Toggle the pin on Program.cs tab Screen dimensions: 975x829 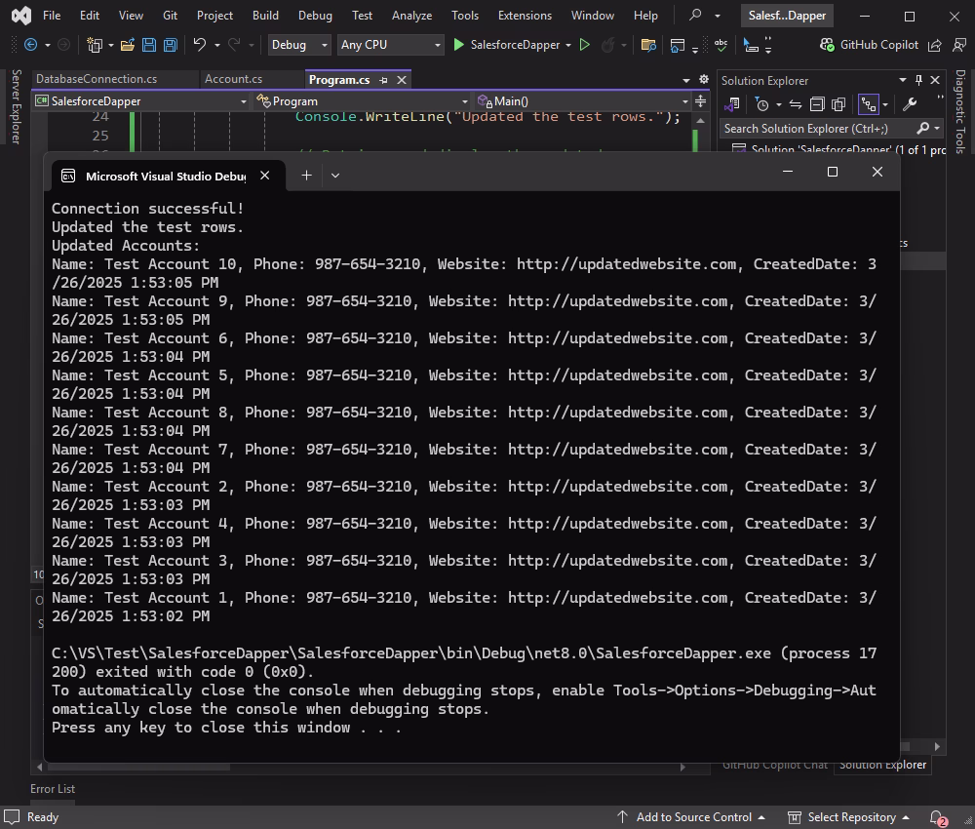tap(383, 80)
